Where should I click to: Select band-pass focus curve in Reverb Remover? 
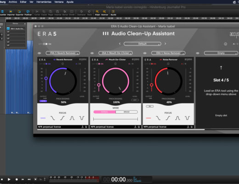click(x=72, y=118)
